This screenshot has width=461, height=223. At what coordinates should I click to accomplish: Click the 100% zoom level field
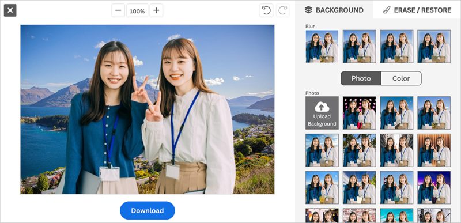(137, 11)
